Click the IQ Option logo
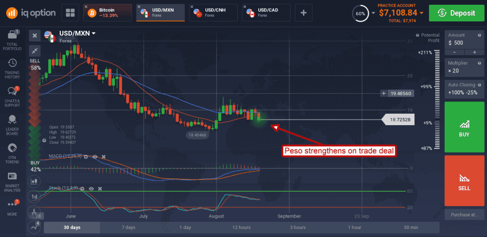The height and width of the screenshot is (237, 487). click(x=31, y=13)
